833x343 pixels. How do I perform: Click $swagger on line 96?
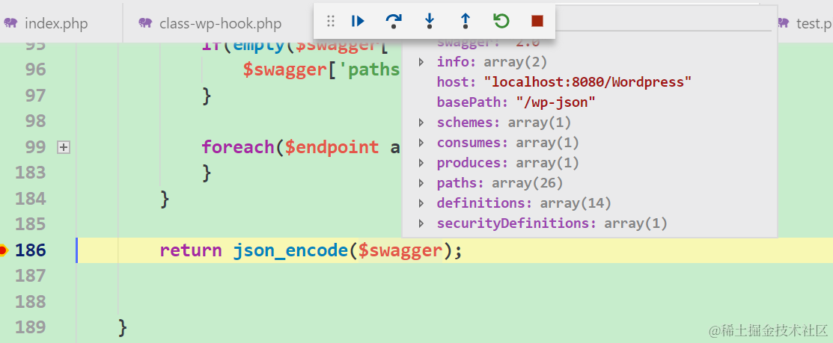point(285,69)
